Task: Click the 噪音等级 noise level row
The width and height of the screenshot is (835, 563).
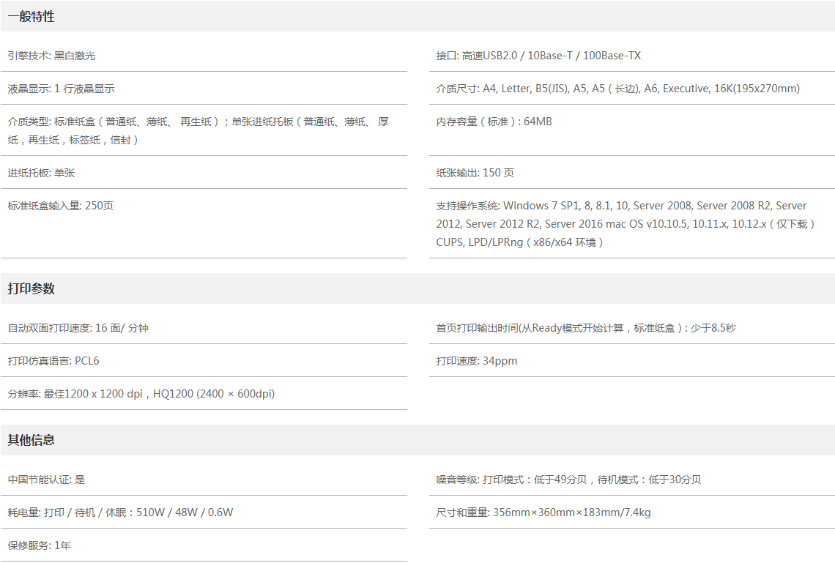Action: tap(568, 480)
